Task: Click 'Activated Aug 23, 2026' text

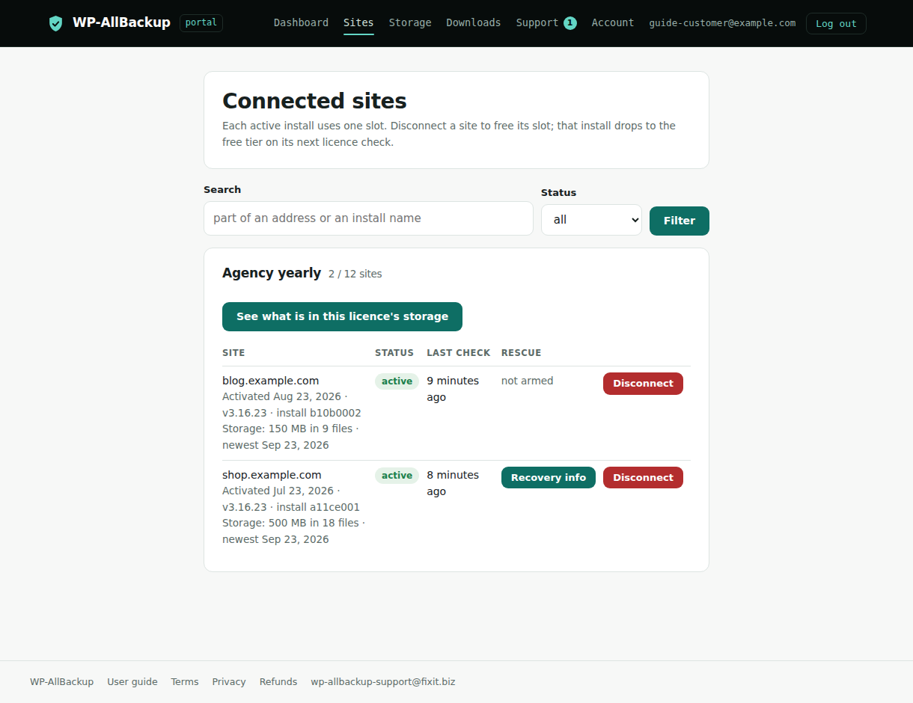Action: pos(281,396)
